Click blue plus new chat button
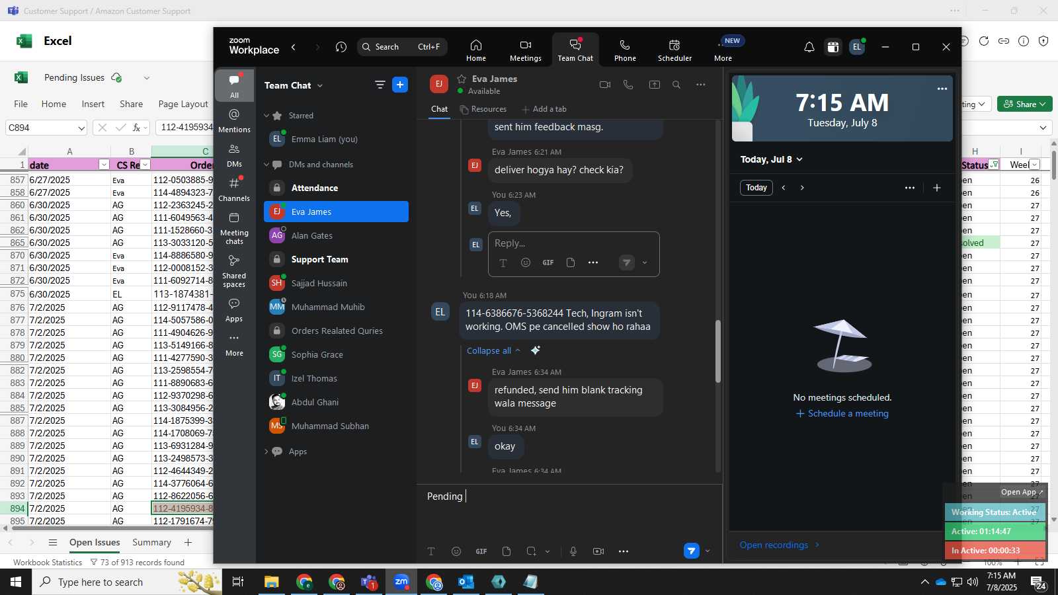 400,85
